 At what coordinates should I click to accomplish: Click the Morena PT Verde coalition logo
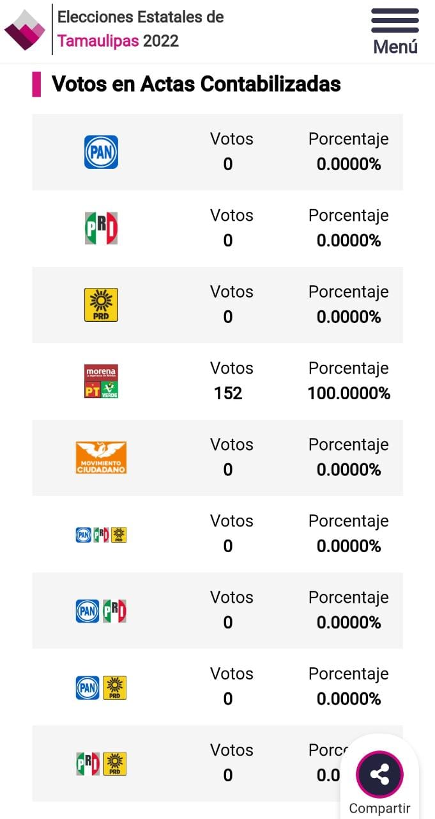101,381
